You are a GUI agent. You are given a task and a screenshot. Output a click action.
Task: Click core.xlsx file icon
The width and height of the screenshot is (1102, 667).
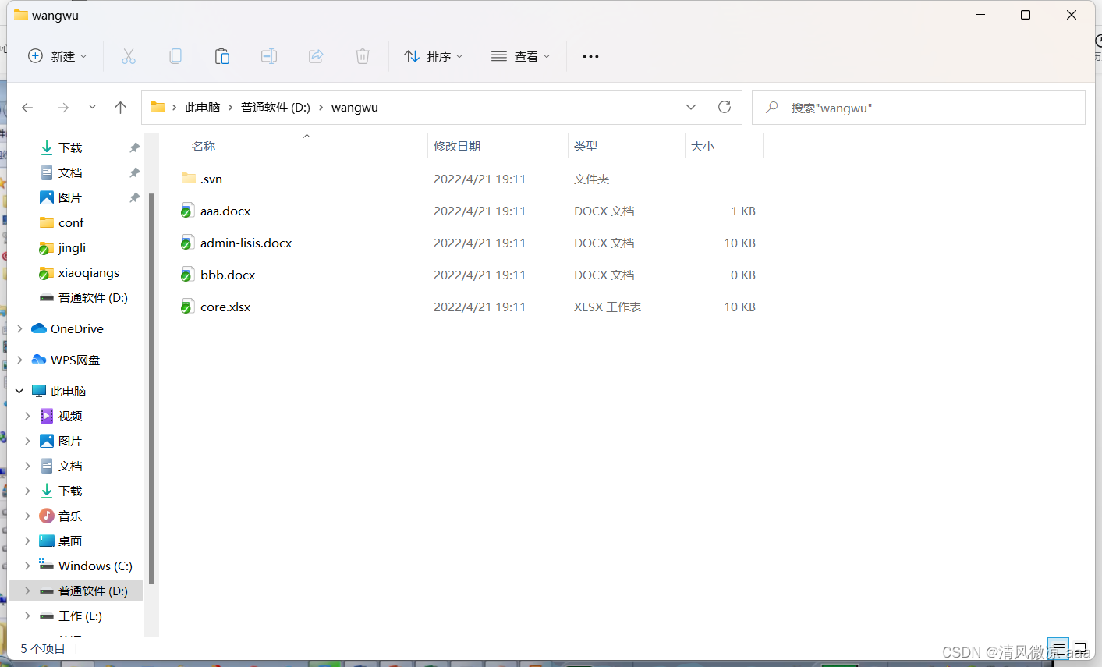187,307
